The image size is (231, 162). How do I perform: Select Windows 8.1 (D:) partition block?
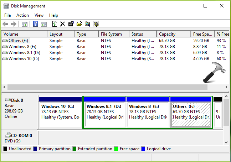tap(105, 112)
